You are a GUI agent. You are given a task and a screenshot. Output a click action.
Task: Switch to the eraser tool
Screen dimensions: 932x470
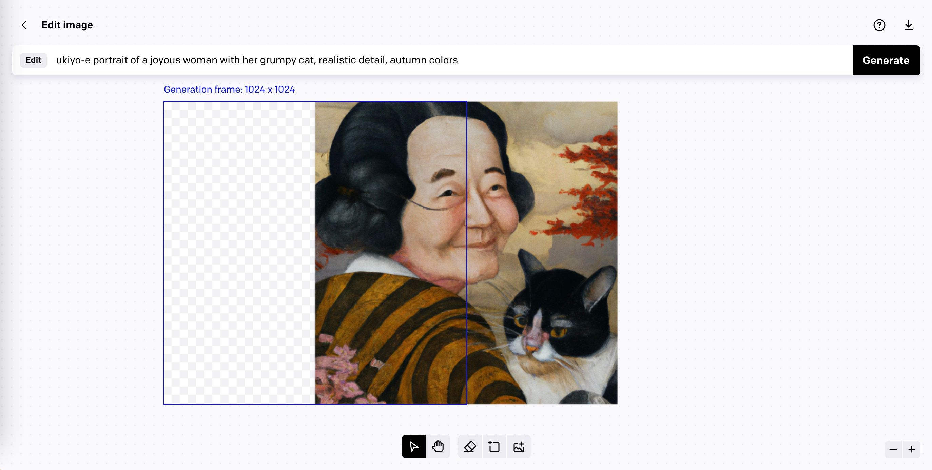click(469, 446)
